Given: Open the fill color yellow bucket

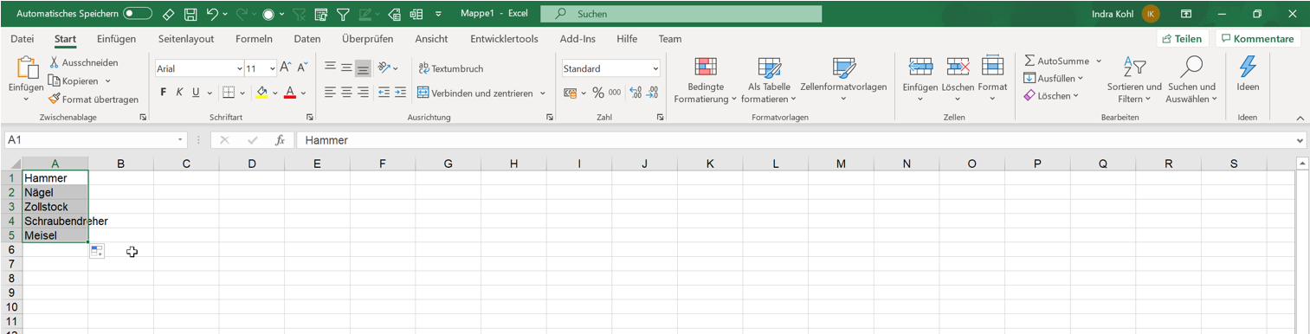Looking at the screenshot, I should coord(262,93).
